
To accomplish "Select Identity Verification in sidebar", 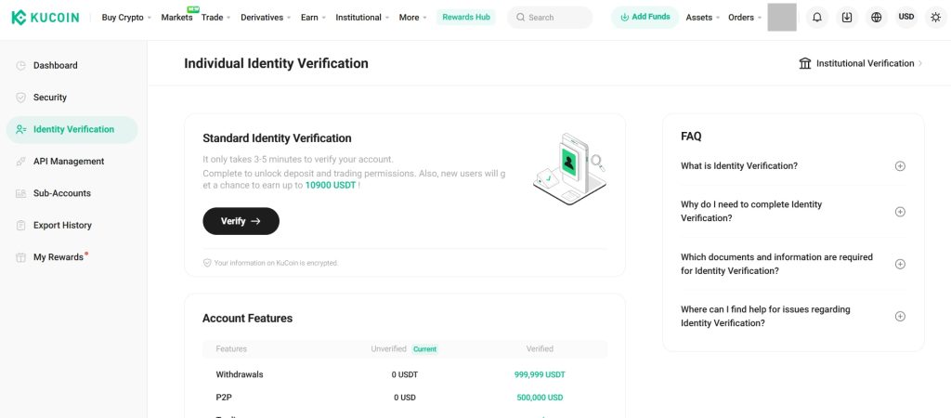I will pyautogui.click(x=72, y=129).
